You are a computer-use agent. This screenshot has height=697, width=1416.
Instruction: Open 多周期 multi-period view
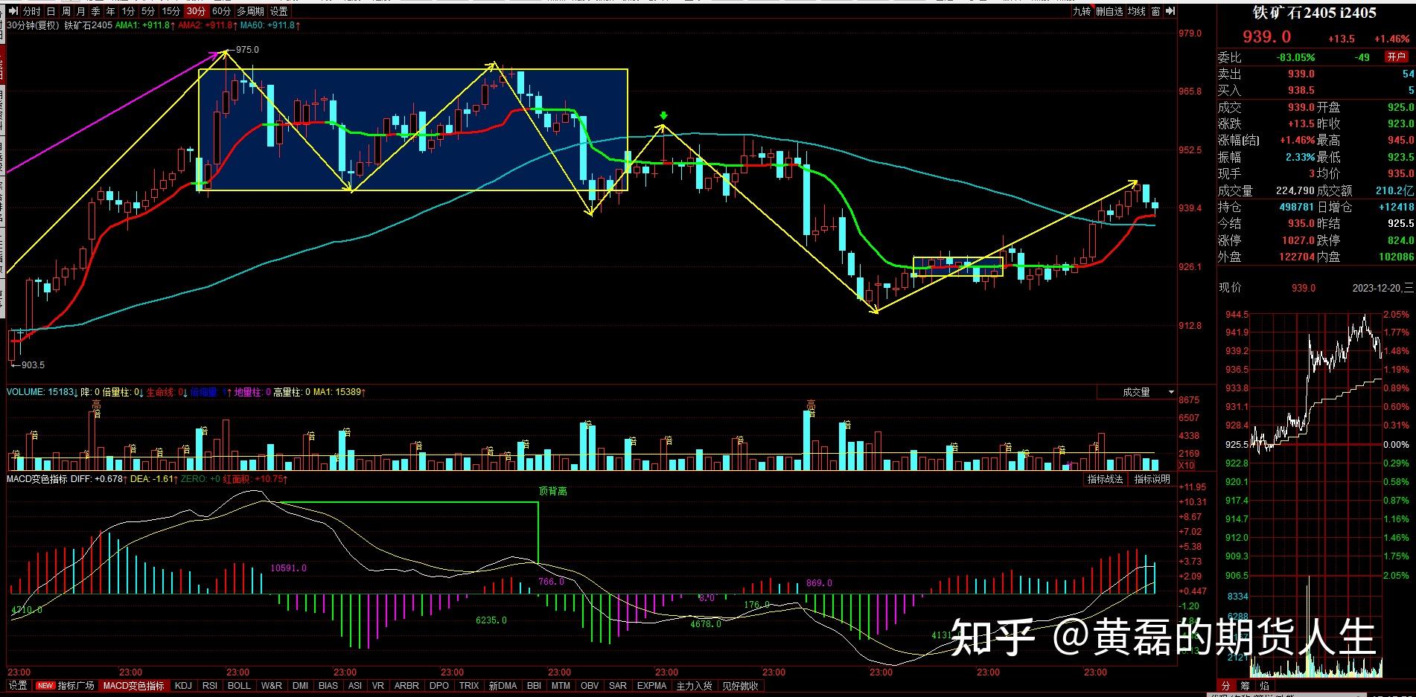251,11
